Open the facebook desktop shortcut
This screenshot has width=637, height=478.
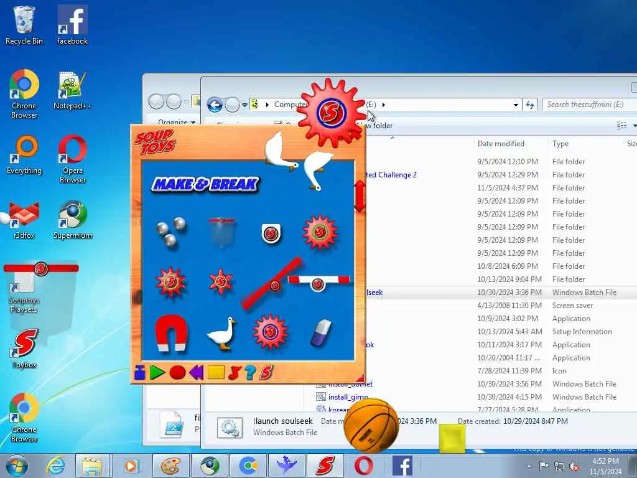pyautogui.click(x=72, y=25)
